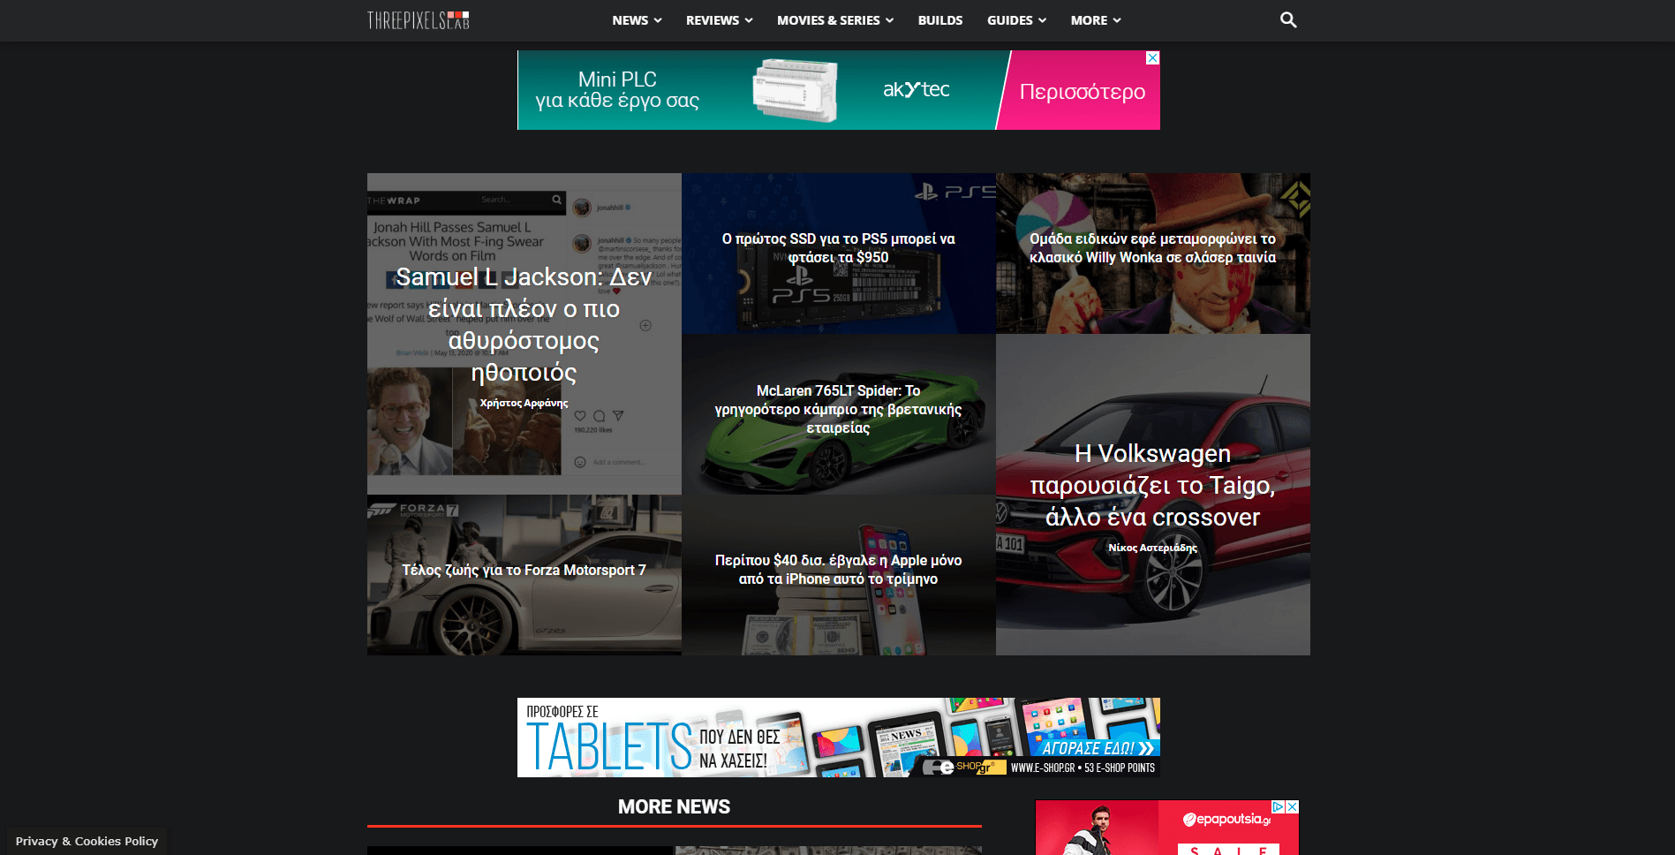
Task: Click the akytec logo in the Mini PLC ad
Action: point(916,89)
